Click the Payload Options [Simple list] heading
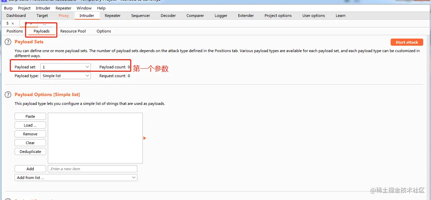431x200 pixels. 47,95
